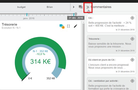The width and height of the screenshot is (138, 90).
Task: Open the Trésorerie comment card
Action: (x=111, y=44)
